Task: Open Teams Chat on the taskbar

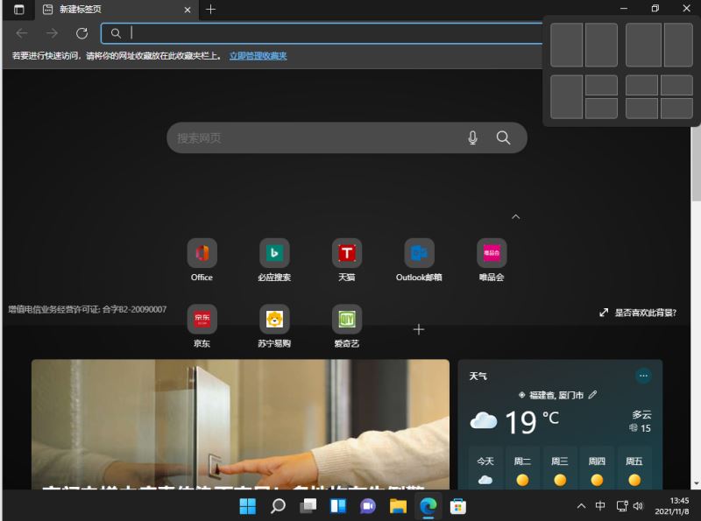Action: (368, 506)
